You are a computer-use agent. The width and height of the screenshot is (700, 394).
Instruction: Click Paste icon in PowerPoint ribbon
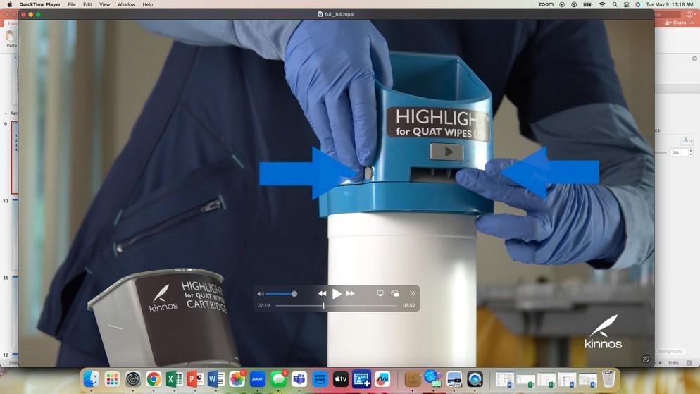10,37
